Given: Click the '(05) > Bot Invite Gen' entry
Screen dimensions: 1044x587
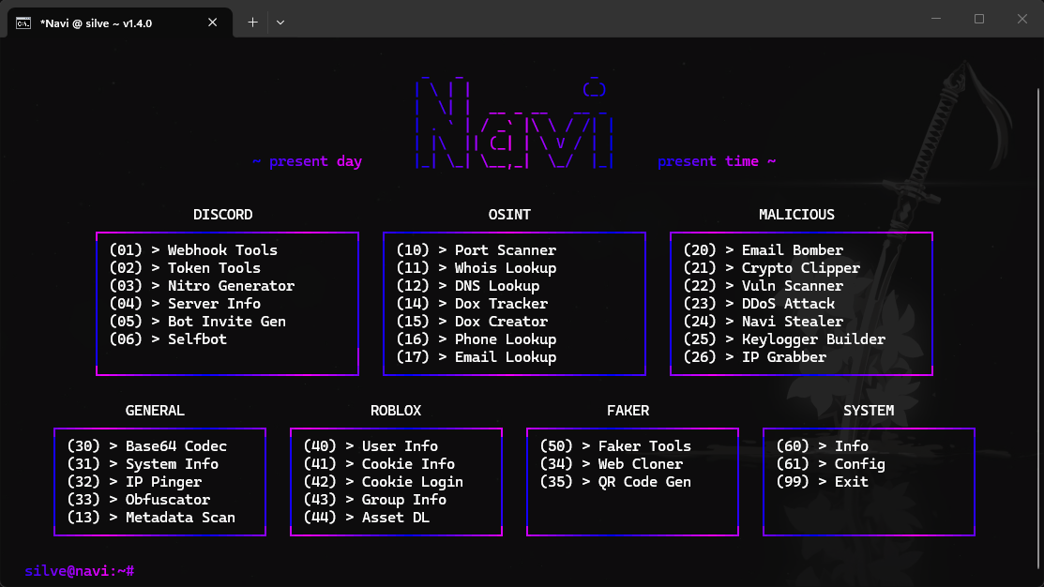Looking at the screenshot, I should coord(197,322).
